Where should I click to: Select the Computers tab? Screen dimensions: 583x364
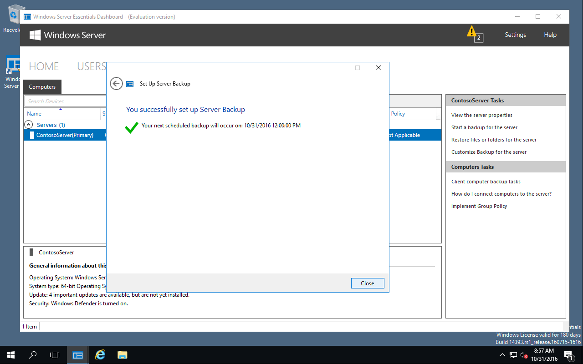[42, 87]
